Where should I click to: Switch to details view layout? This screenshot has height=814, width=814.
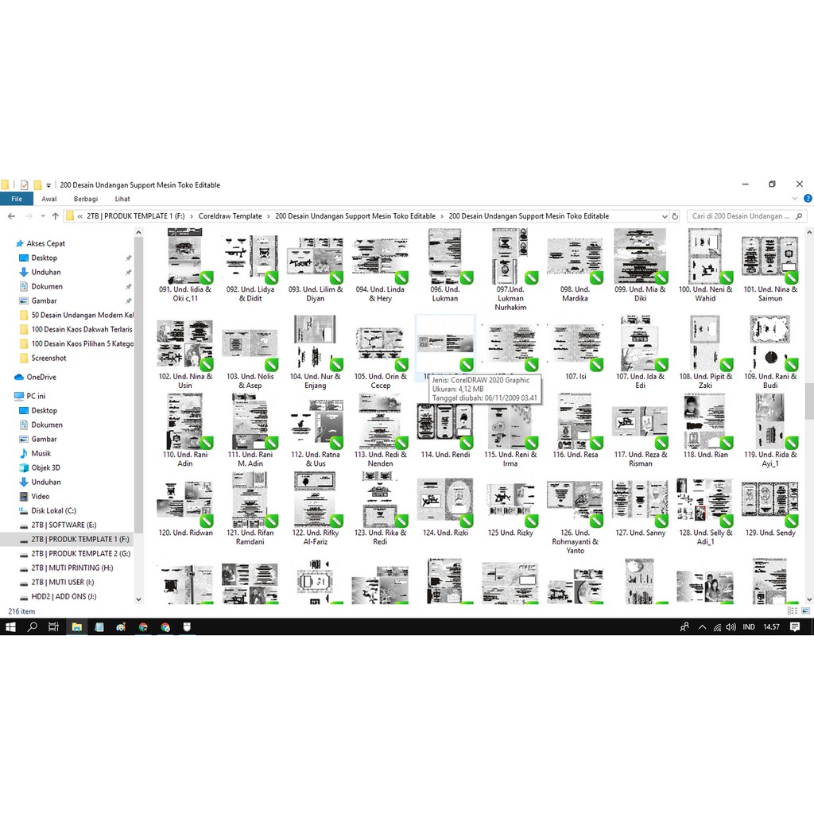(793, 610)
